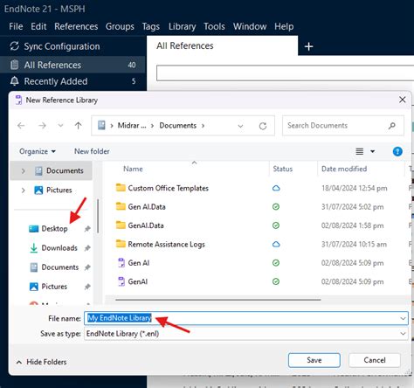This screenshot has width=414, height=388.
Task: Sort by the Name column header
Action: [133, 169]
